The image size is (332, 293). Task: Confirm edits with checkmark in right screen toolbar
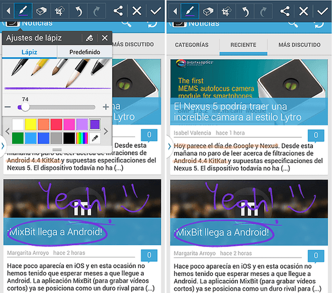click(322, 11)
